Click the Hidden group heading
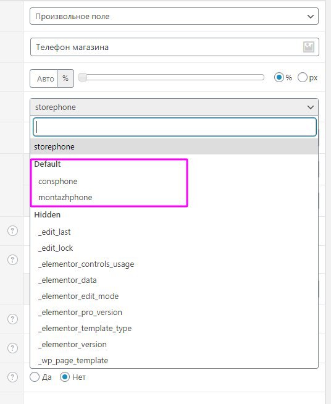 click(48, 214)
